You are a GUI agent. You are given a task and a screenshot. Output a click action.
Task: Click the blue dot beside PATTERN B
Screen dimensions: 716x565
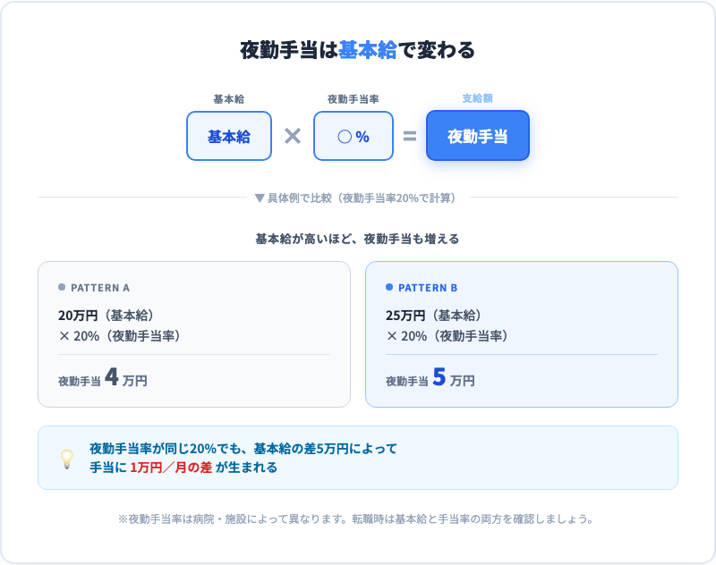[x=389, y=287]
